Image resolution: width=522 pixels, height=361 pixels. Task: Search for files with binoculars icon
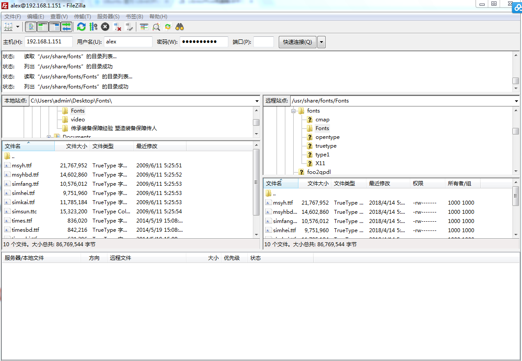coord(180,27)
